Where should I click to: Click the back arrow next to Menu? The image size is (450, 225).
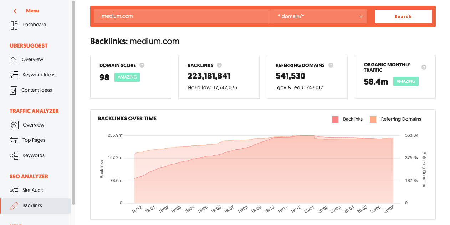[x=15, y=11]
